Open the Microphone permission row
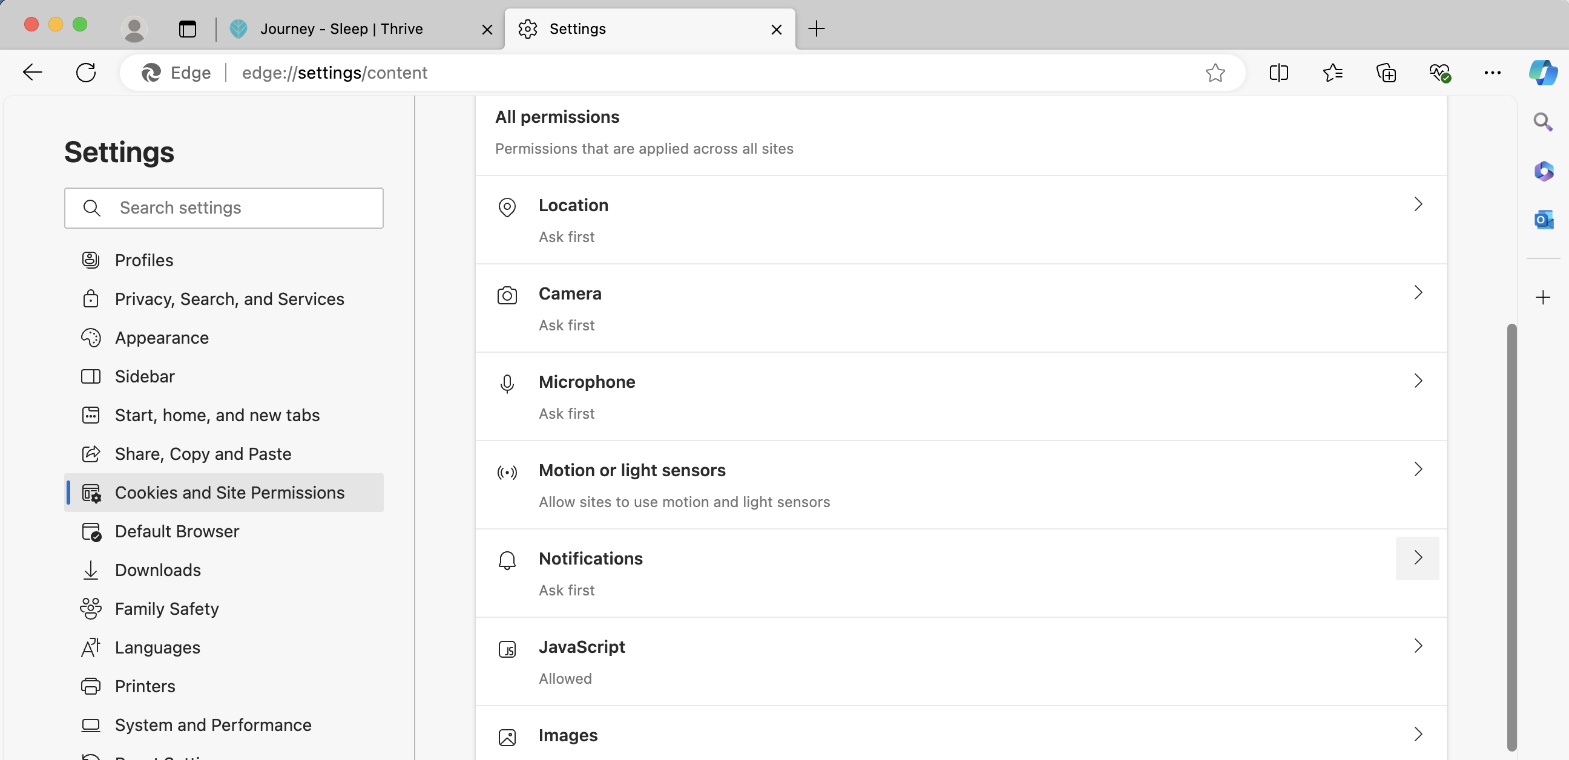Image resolution: width=1569 pixels, height=760 pixels. click(x=961, y=396)
